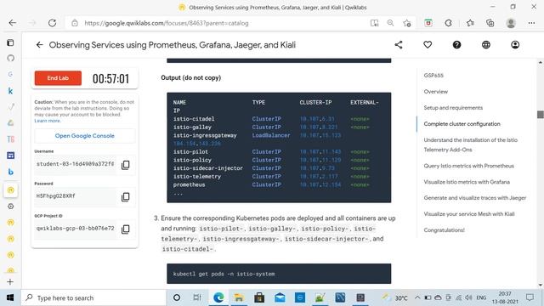This screenshot has height=306, width=544.
Task: Click 'prometheus' row in output table
Action: click(x=271, y=184)
